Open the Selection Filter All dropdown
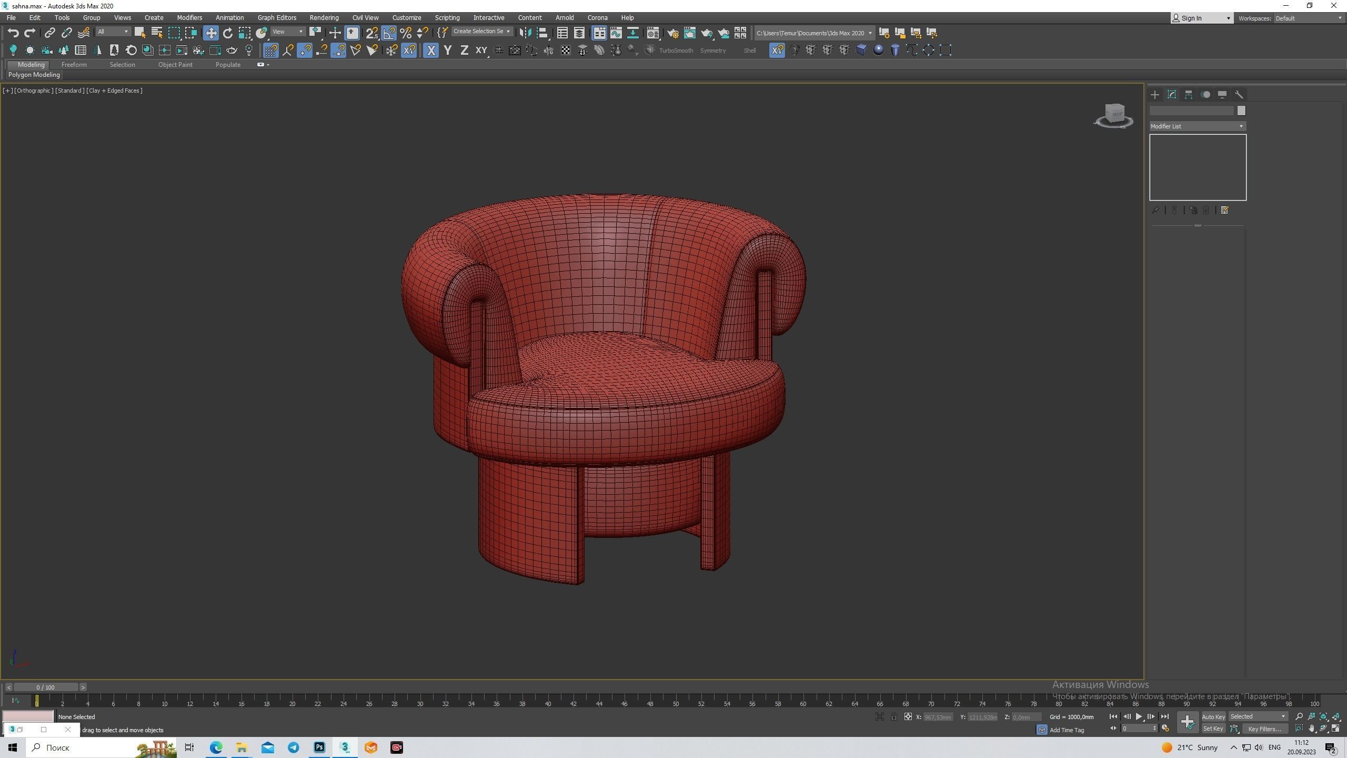The width and height of the screenshot is (1347, 758). point(113,32)
